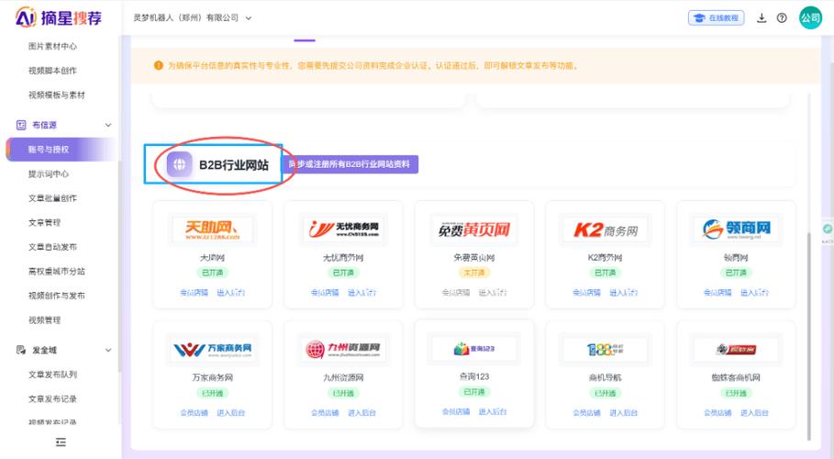This screenshot has width=834, height=459.
Task: Click the 免费黄页网 logo
Action: coord(474,229)
